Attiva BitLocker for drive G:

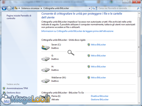[98, 56]
